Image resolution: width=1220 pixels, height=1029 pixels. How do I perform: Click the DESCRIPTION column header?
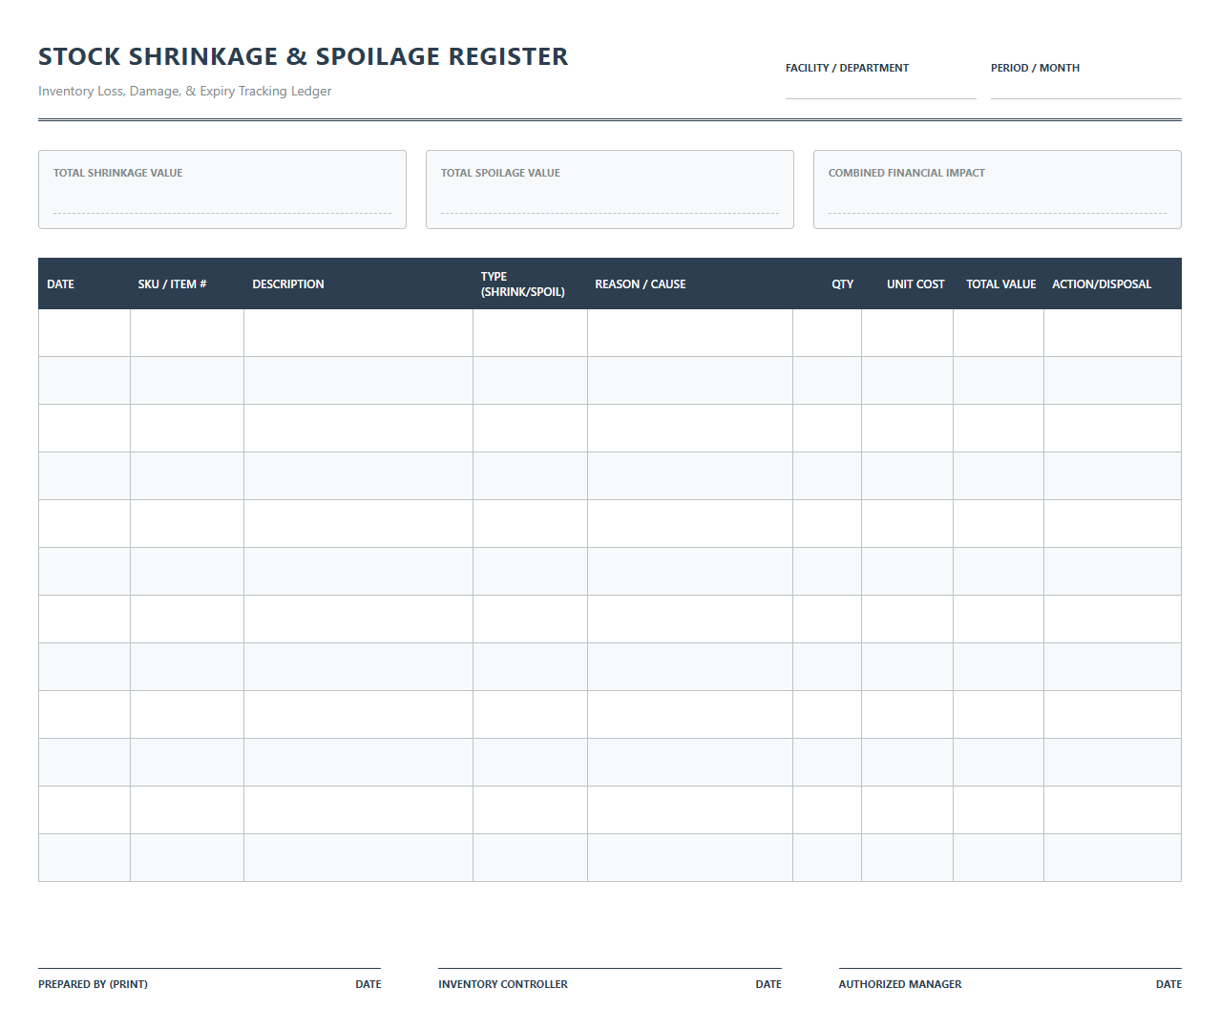coord(359,283)
